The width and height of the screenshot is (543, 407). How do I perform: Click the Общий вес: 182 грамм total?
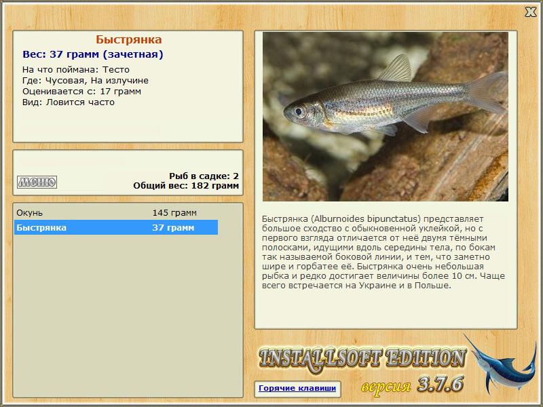tap(186, 185)
